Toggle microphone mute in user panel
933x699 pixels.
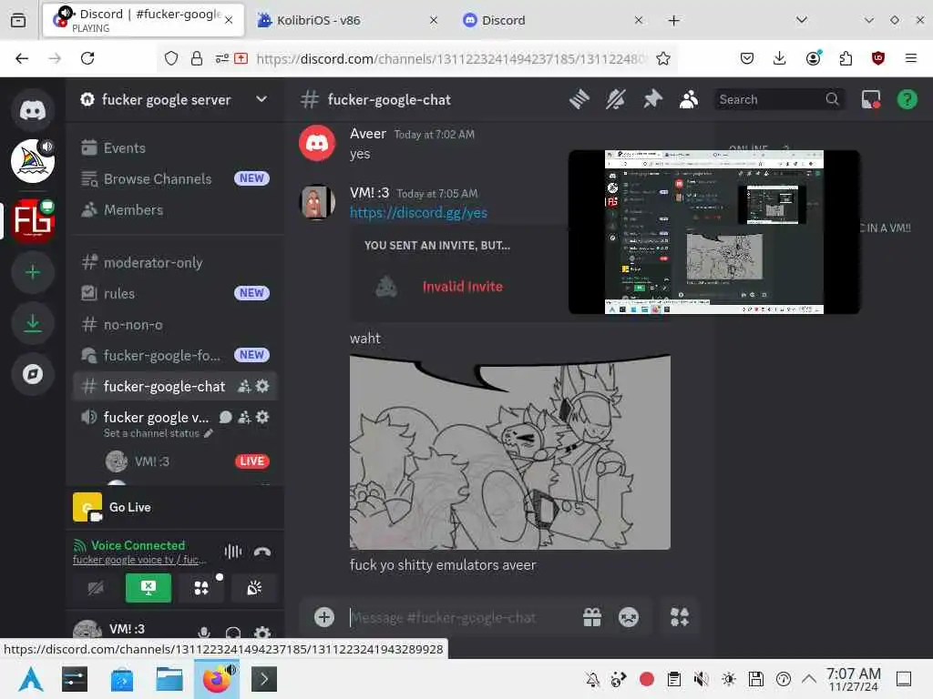(204, 632)
